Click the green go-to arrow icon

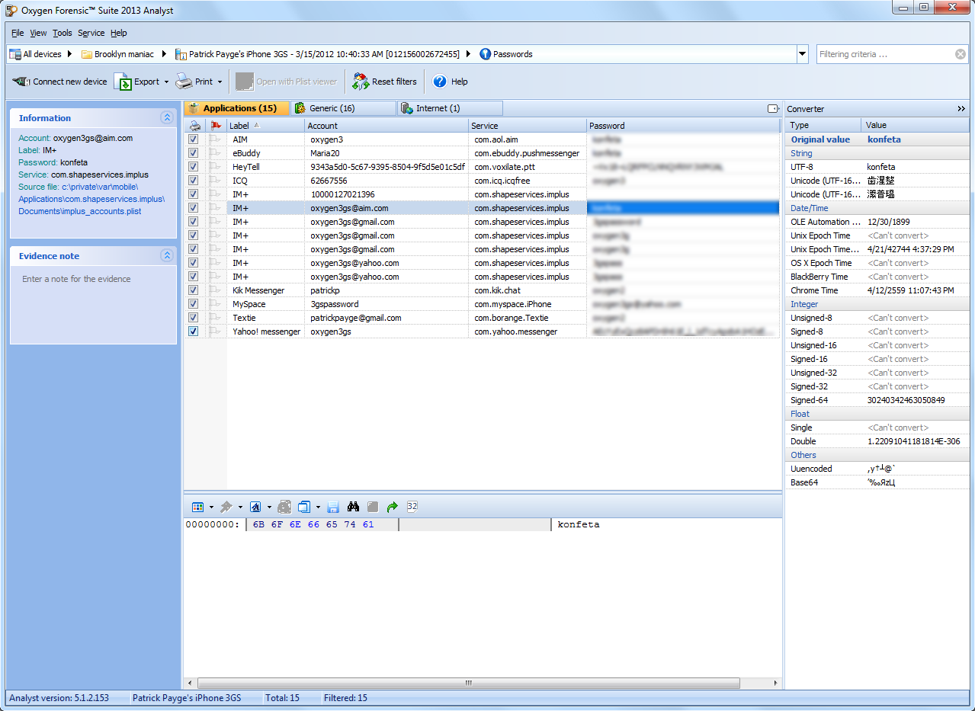[393, 507]
